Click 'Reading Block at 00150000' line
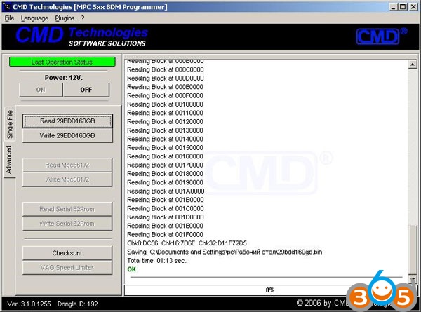The height and width of the screenshot is (312, 421). [x=165, y=148]
